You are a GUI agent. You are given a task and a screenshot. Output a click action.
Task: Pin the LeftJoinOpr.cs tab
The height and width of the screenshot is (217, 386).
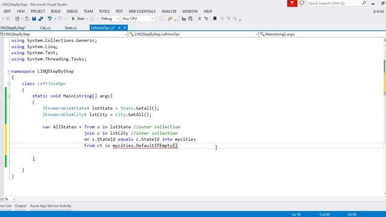point(119,28)
